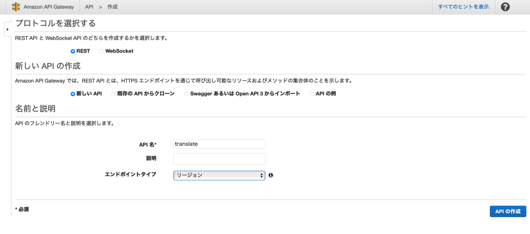This screenshot has width=530, height=234.
Task: Click the 名前と説明 heading
Action: [35, 109]
